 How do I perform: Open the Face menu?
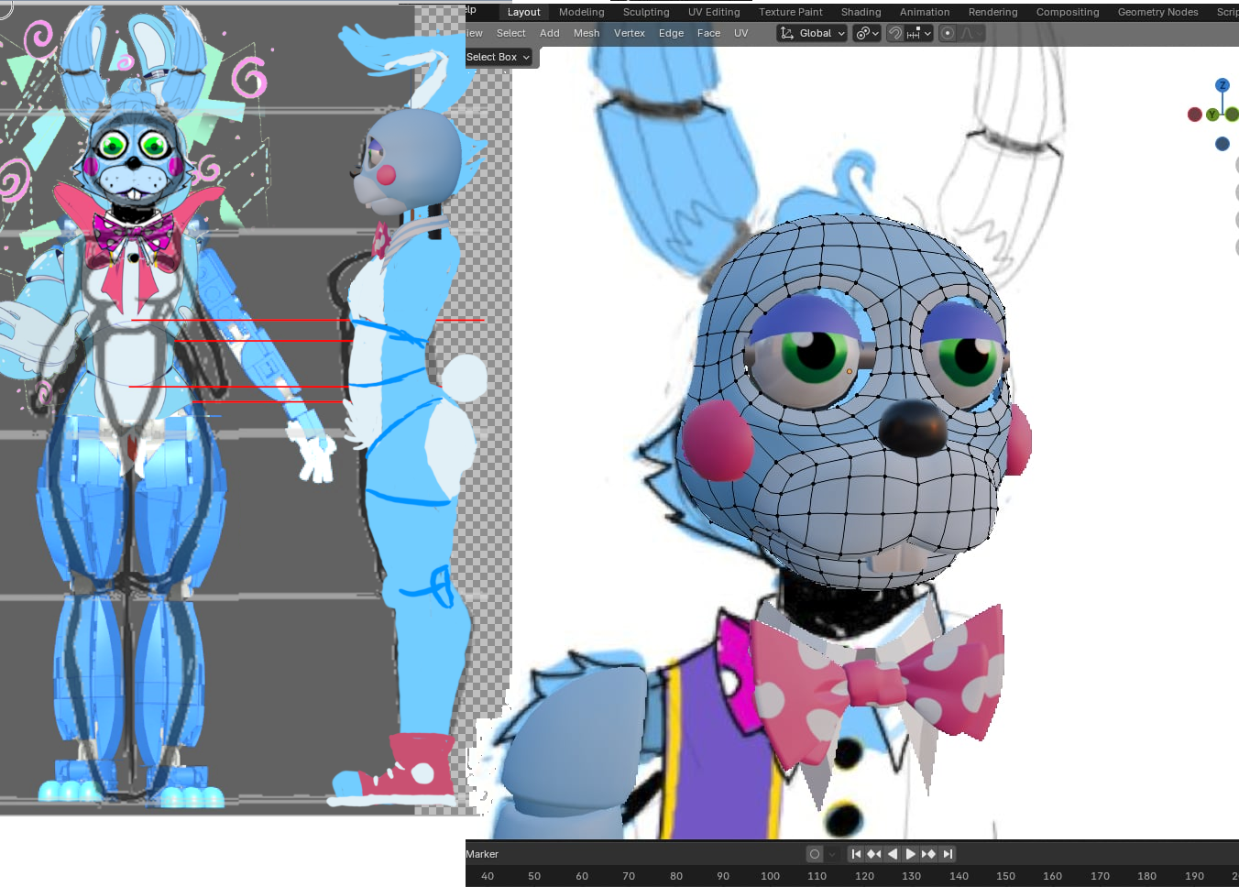708,33
